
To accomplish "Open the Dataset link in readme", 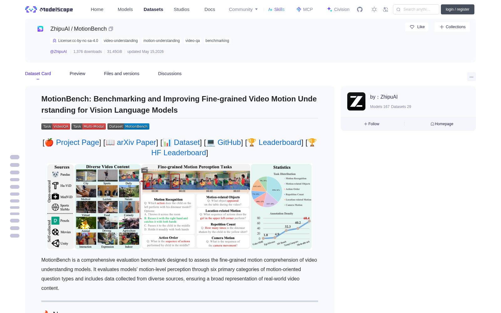I will 187,142.
